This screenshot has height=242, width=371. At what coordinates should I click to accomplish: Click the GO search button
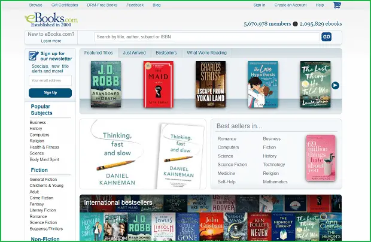326,37
